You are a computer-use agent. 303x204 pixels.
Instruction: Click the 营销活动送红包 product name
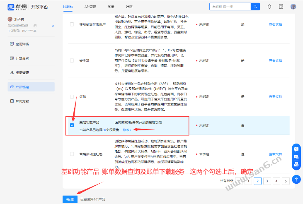pyautogui.click(x=91, y=154)
